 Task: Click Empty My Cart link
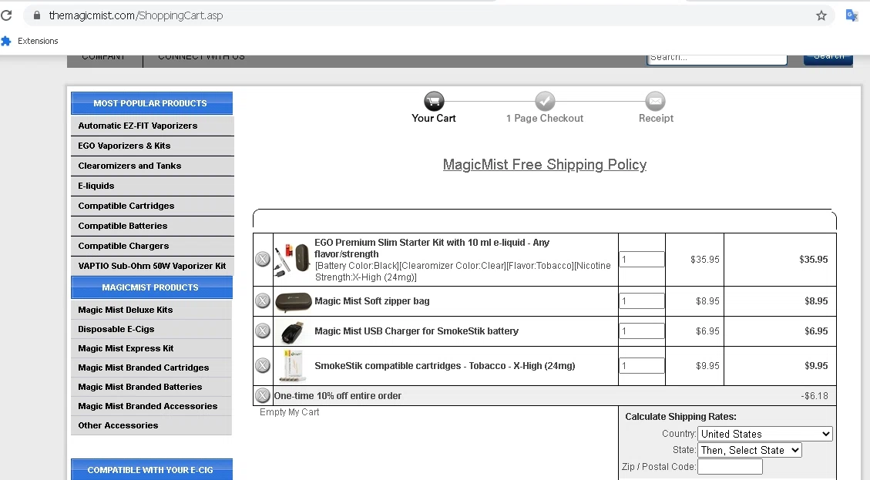(289, 411)
